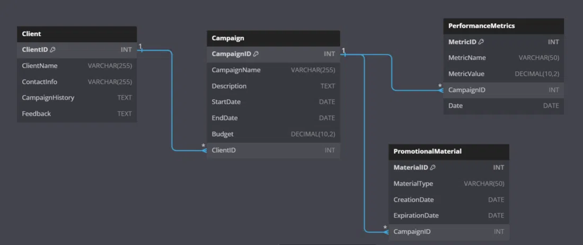Select the ExpirationDate field row
Screen dimensions: 583x245
pos(448,215)
